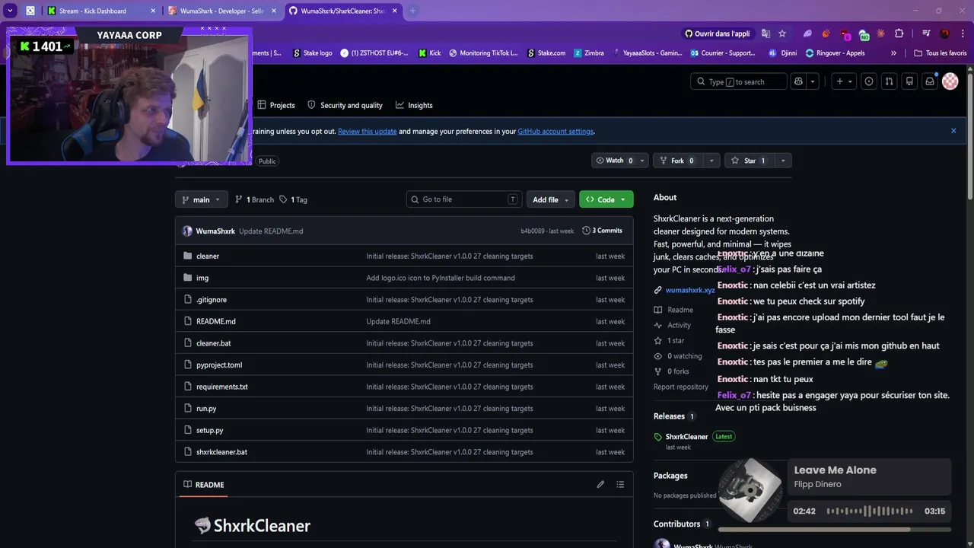The height and width of the screenshot is (548, 974).
Task: Open the browser three-dot menu
Action: (x=963, y=33)
